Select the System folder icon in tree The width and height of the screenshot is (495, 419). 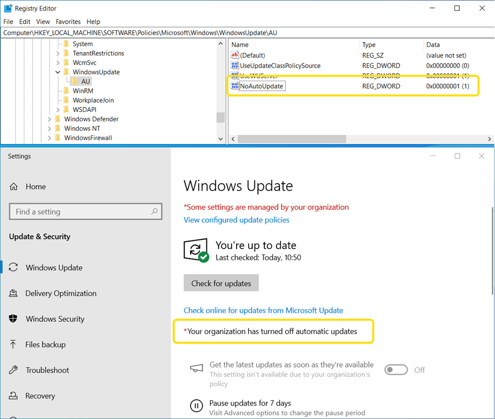point(66,44)
